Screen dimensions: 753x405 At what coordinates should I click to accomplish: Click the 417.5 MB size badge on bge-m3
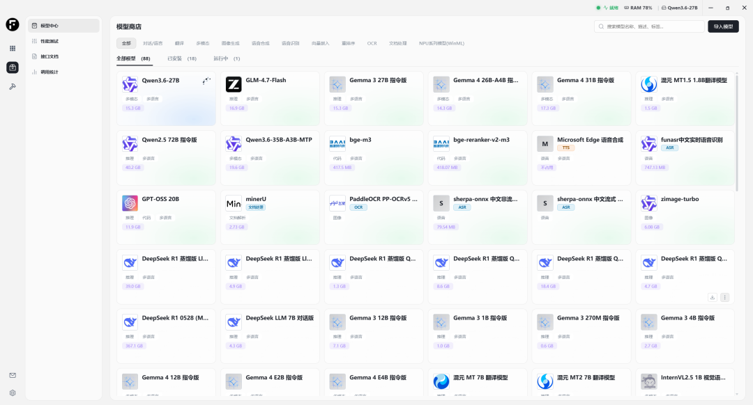coord(342,168)
